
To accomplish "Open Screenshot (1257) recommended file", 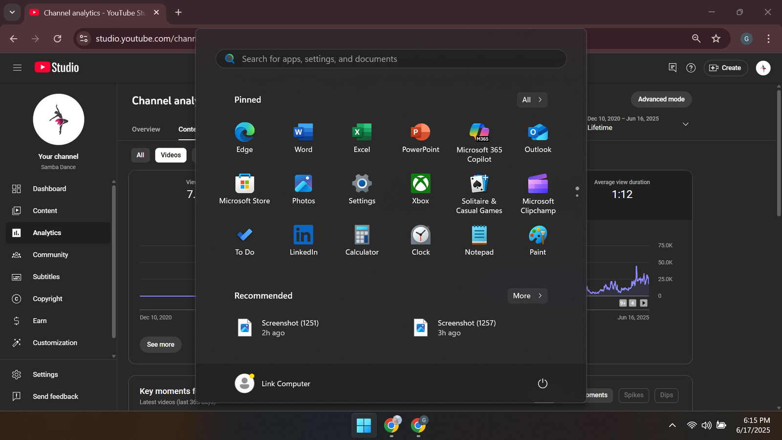I will pyautogui.click(x=455, y=328).
